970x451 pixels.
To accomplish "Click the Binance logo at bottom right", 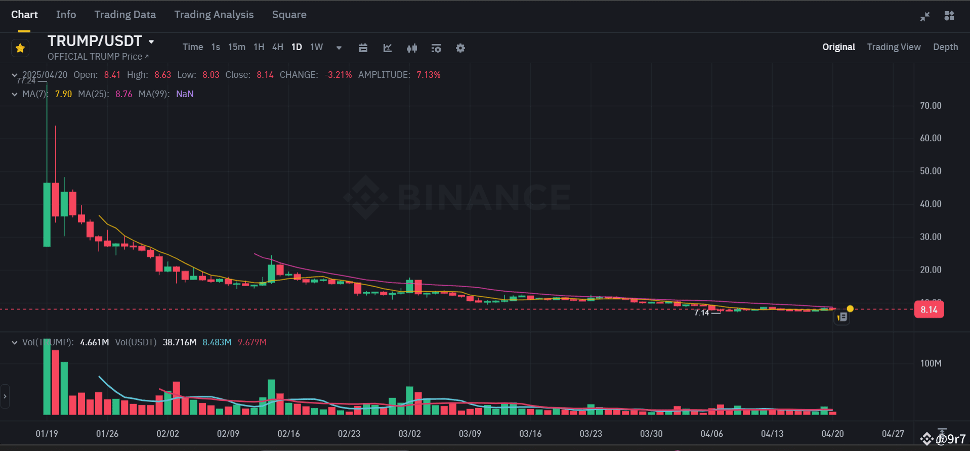I will [927, 438].
